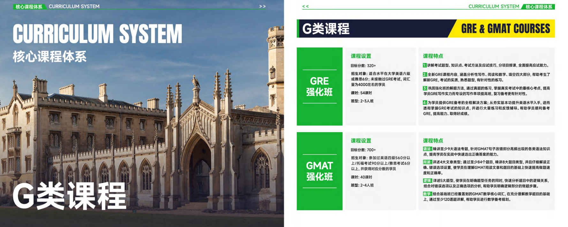Viewport: 568px width, 227px height.
Task: Click green number 2 marker in GRE features
Action: coord(425,74)
